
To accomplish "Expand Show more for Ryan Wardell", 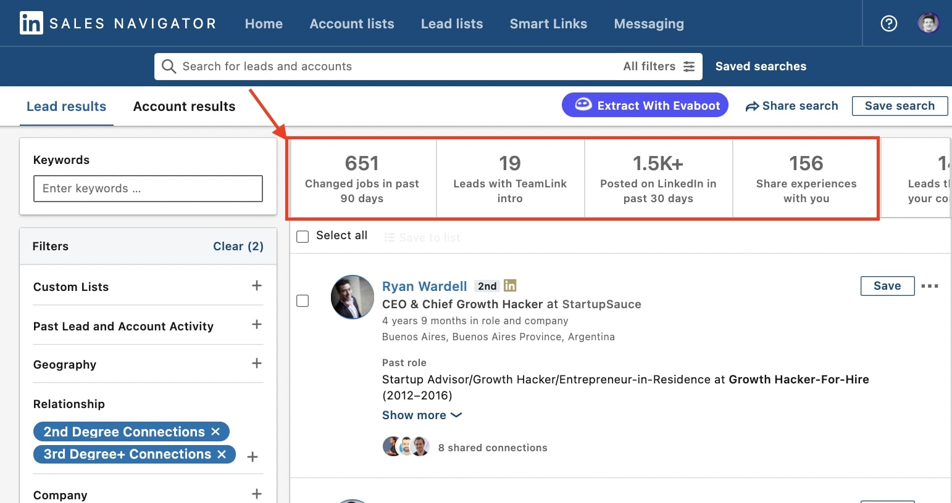I will pyautogui.click(x=422, y=415).
